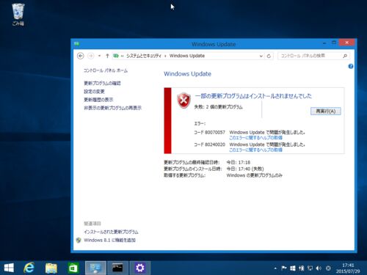Screen dimensions: 367x275
Task: Click the forward navigation arrow
Action: tap(91, 56)
